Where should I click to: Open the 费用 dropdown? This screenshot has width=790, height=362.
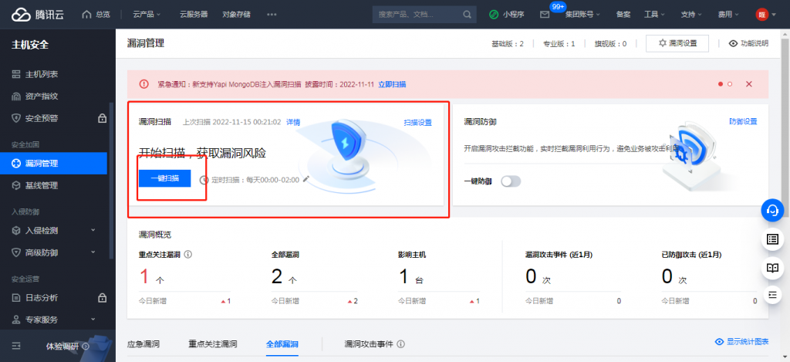tap(728, 14)
